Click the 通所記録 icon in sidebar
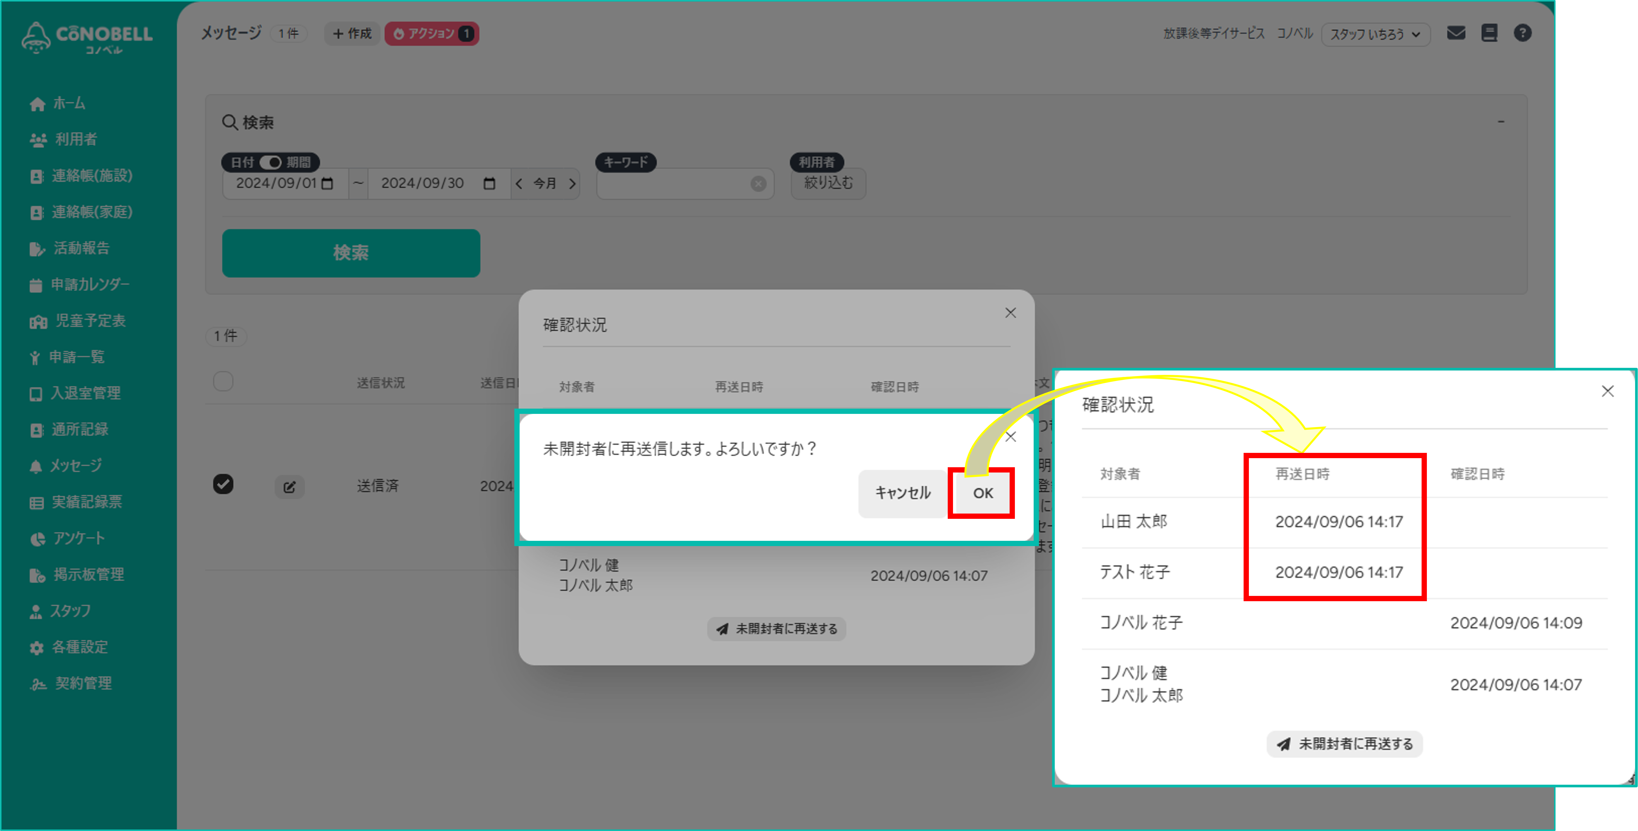1638x831 pixels. 36,430
